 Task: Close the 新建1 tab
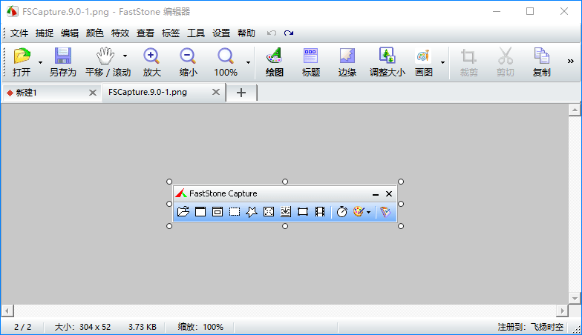click(x=93, y=93)
